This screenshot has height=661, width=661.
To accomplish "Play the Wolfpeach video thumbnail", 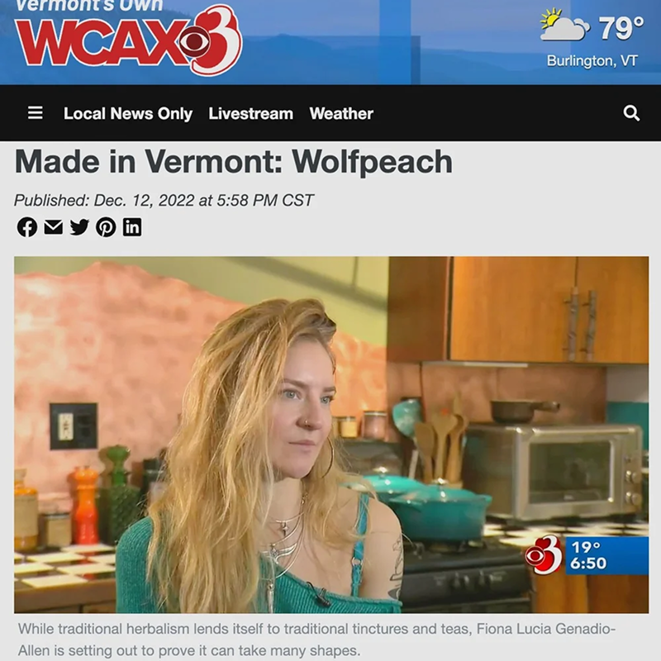I will pyautogui.click(x=331, y=435).
